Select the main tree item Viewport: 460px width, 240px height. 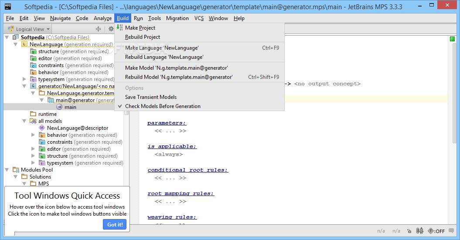tap(70, 107)
